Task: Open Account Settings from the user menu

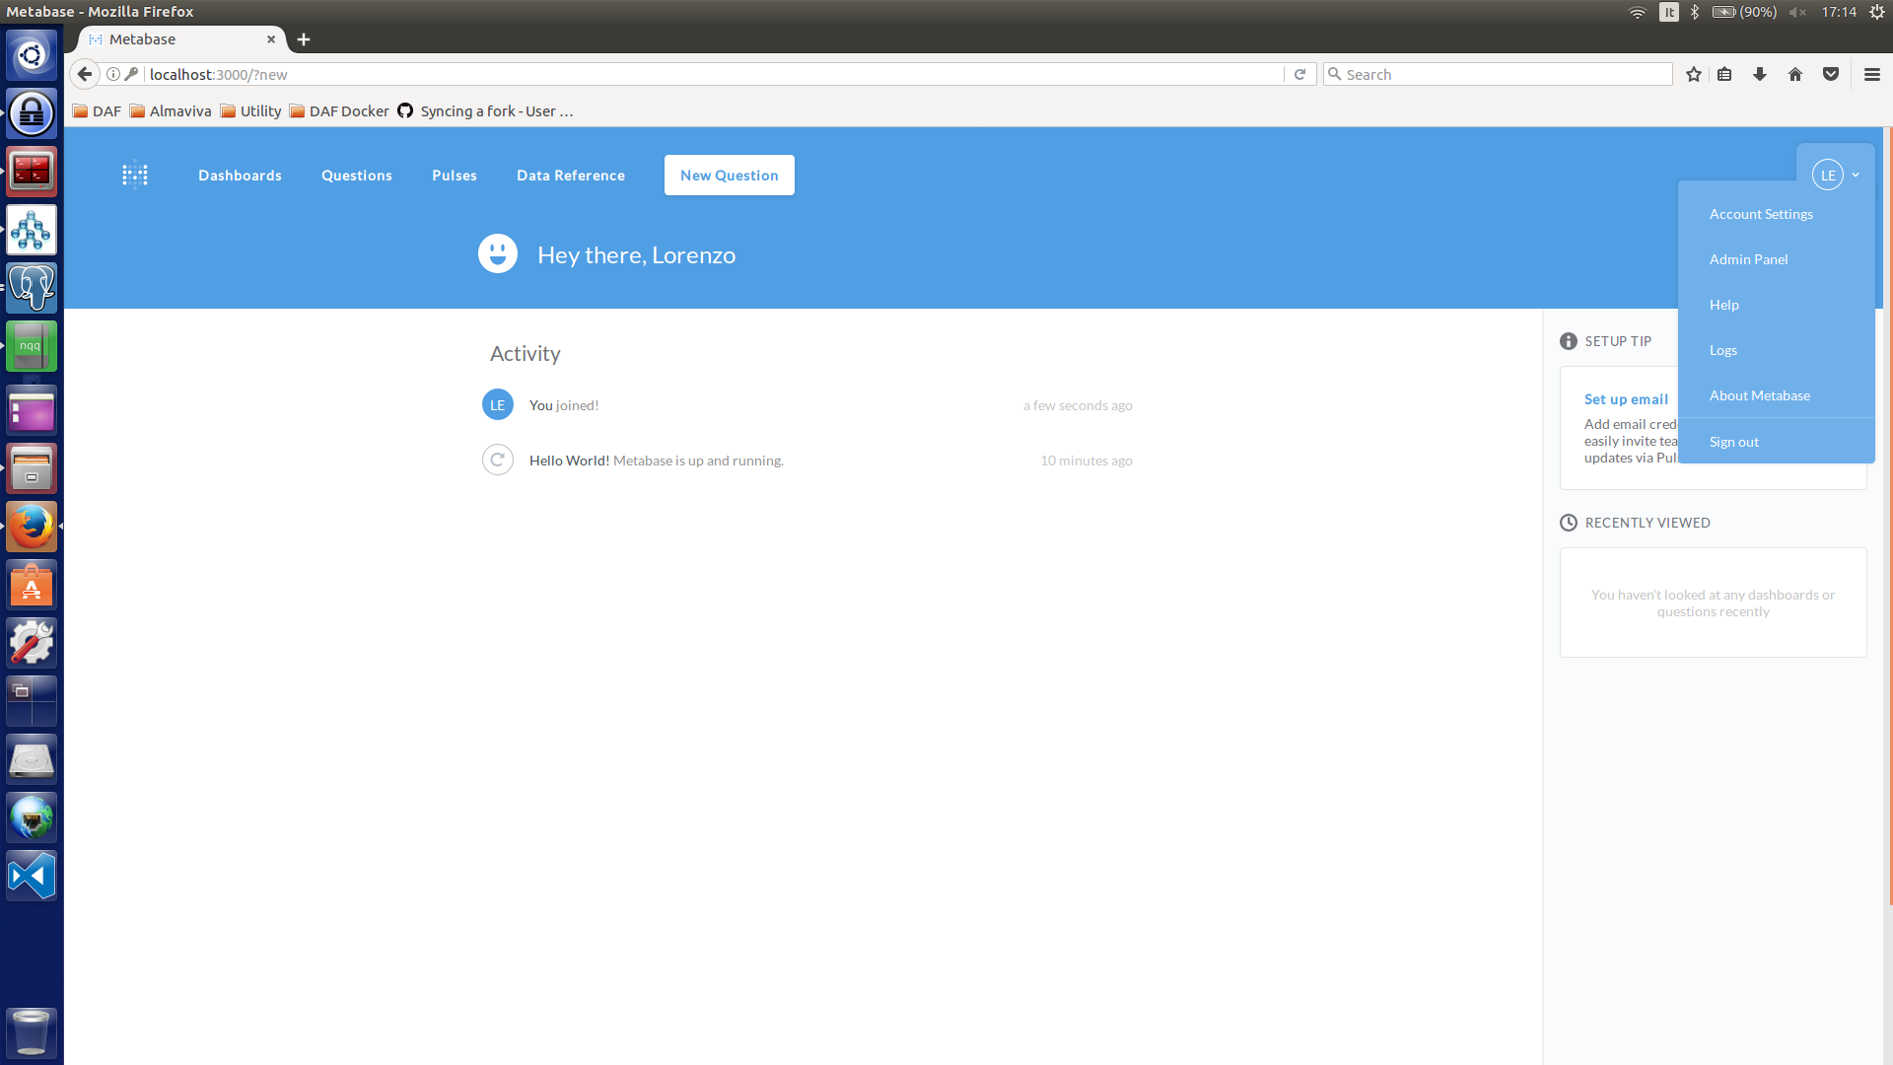Action: point(1761,214)
